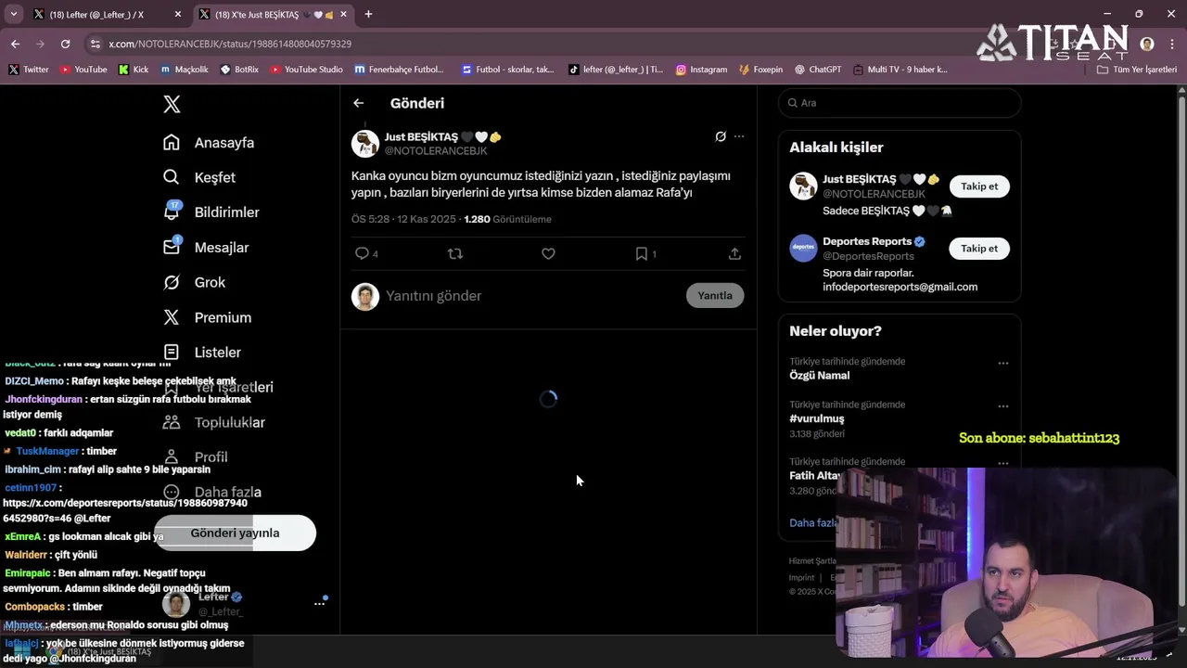Open the YouTube Studio bookmark
The height and width of the screenshot is (668, 1187).
tap(306, 70)
